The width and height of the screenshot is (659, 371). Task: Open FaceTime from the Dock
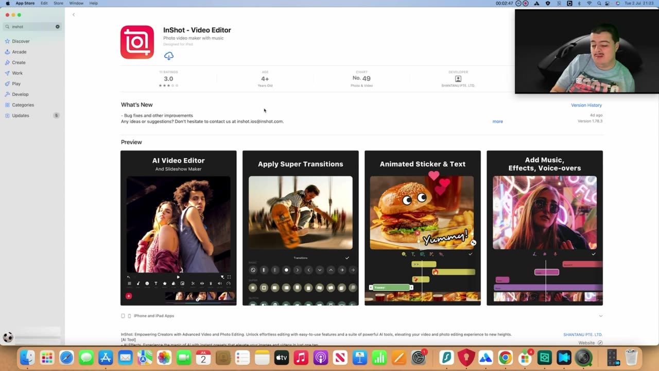[x=184, y=358]
